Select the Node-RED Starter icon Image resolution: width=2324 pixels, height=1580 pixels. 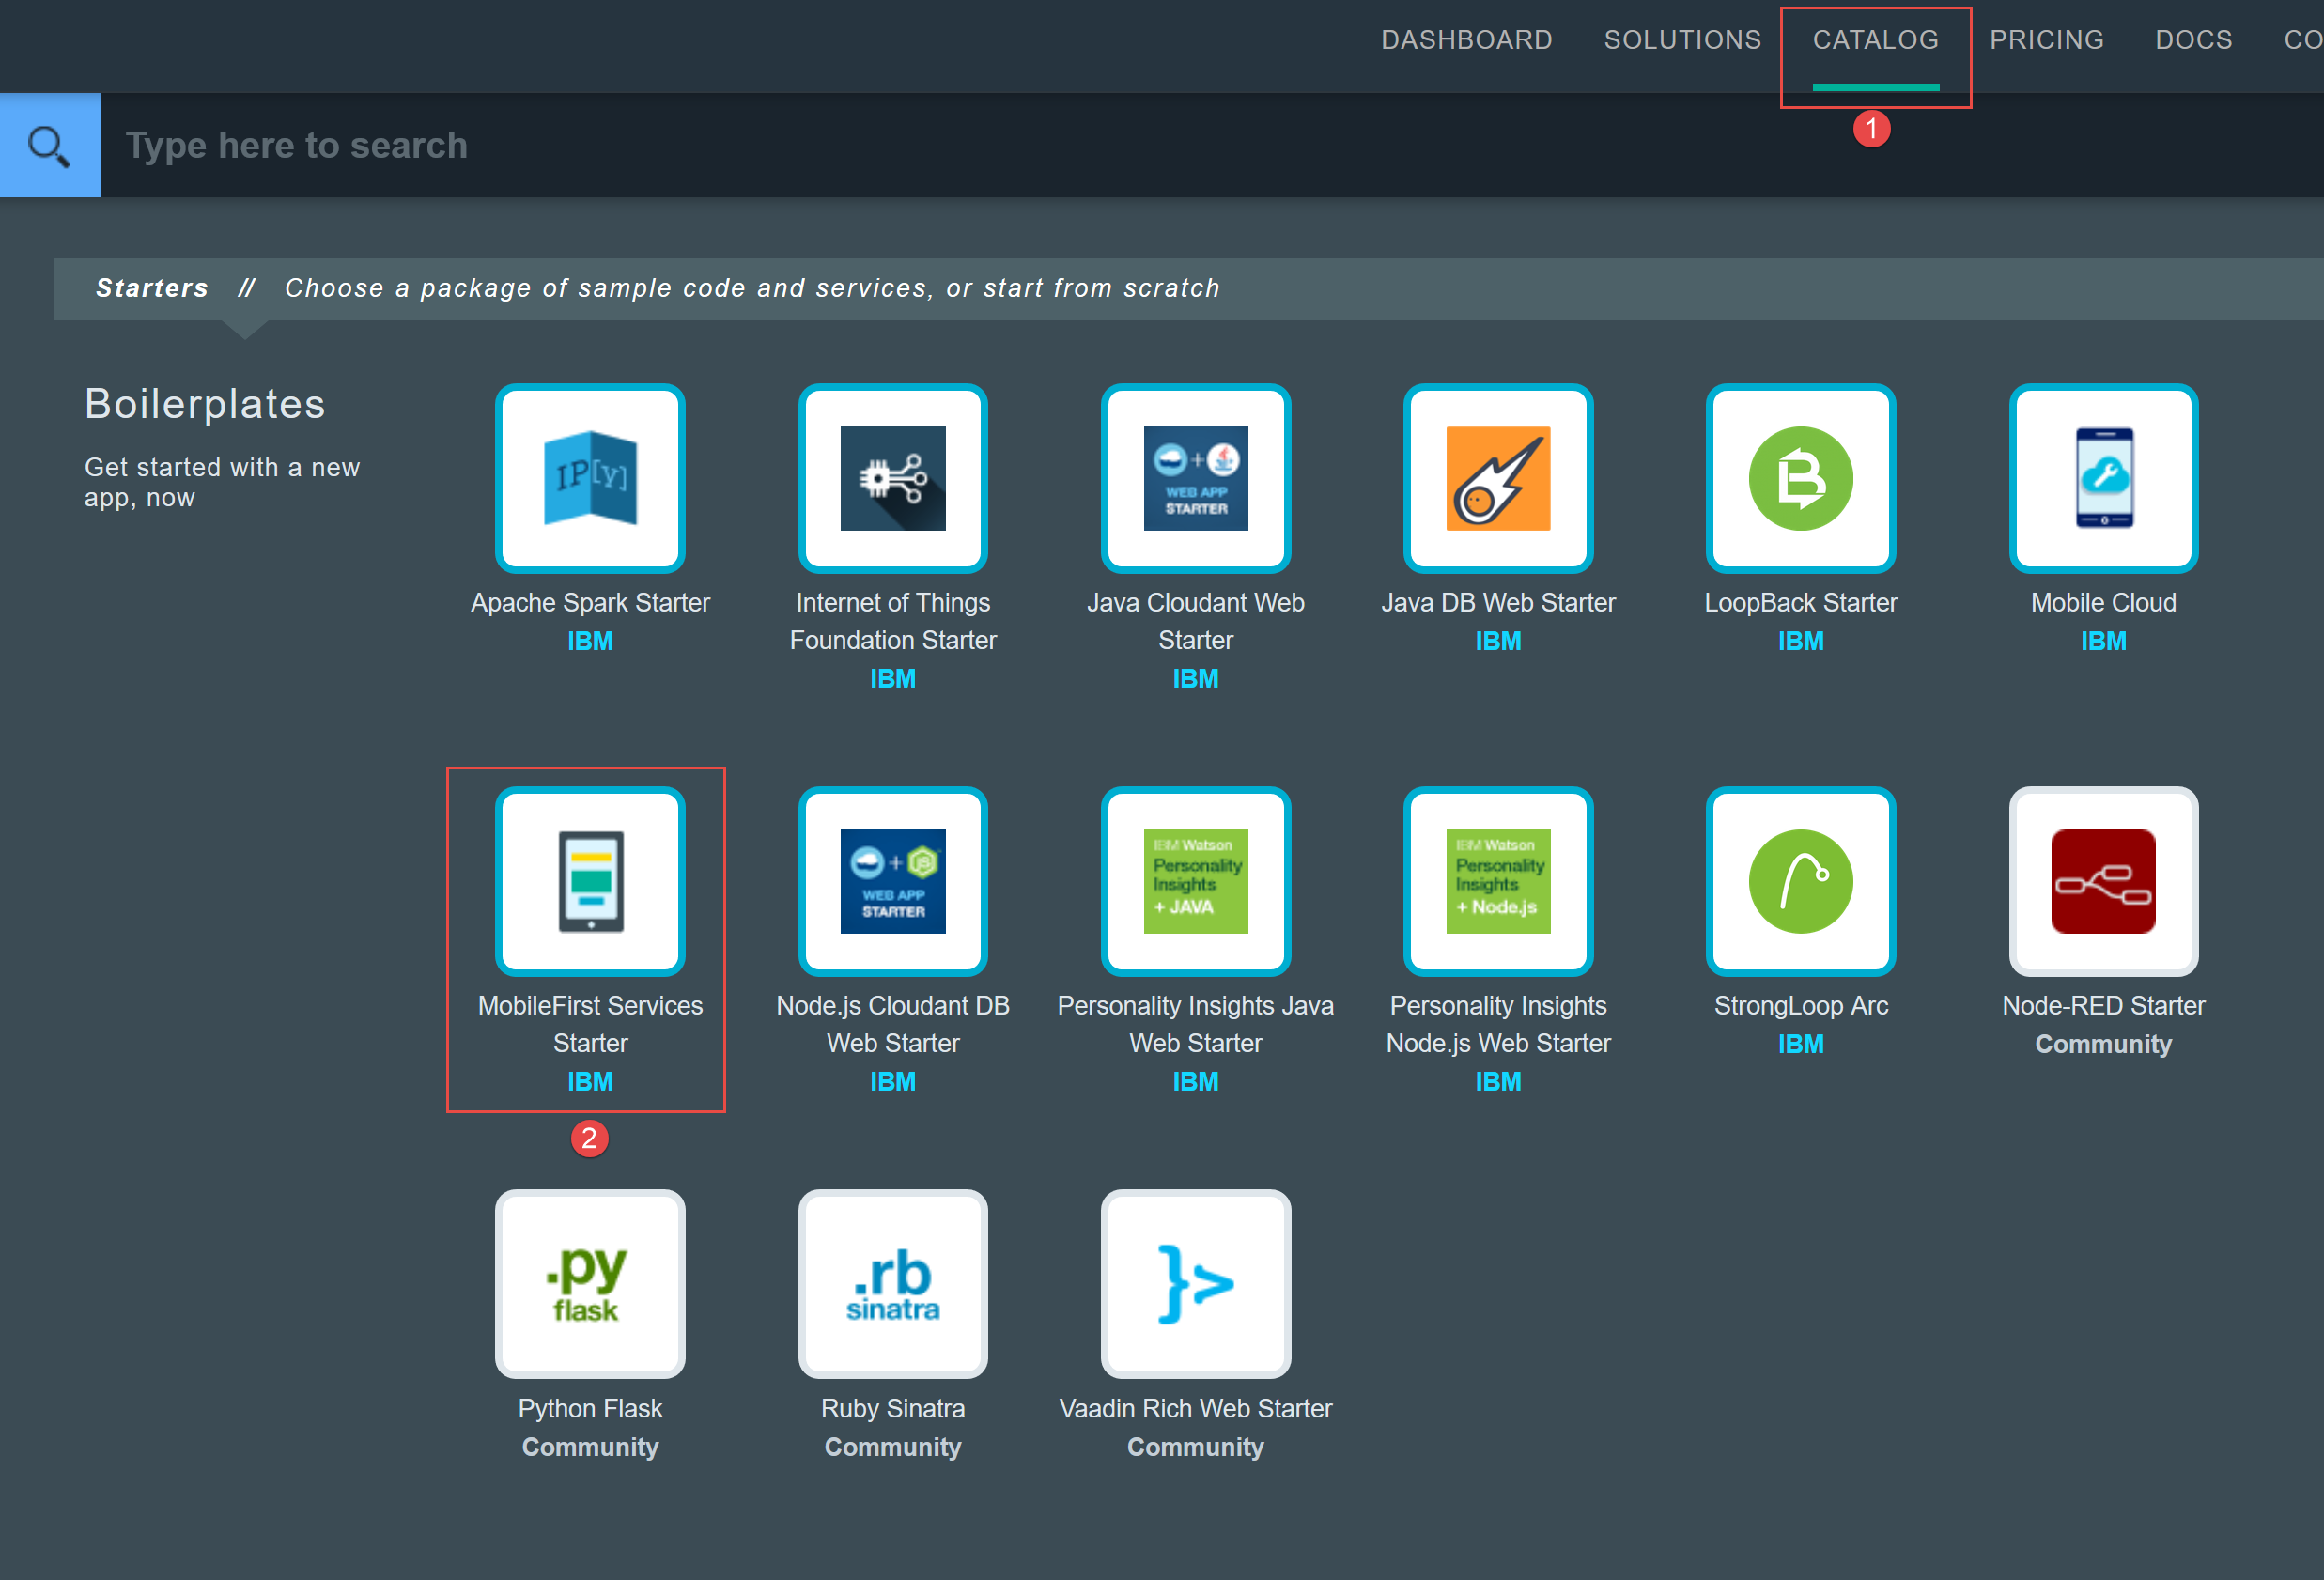(2104, 881)
